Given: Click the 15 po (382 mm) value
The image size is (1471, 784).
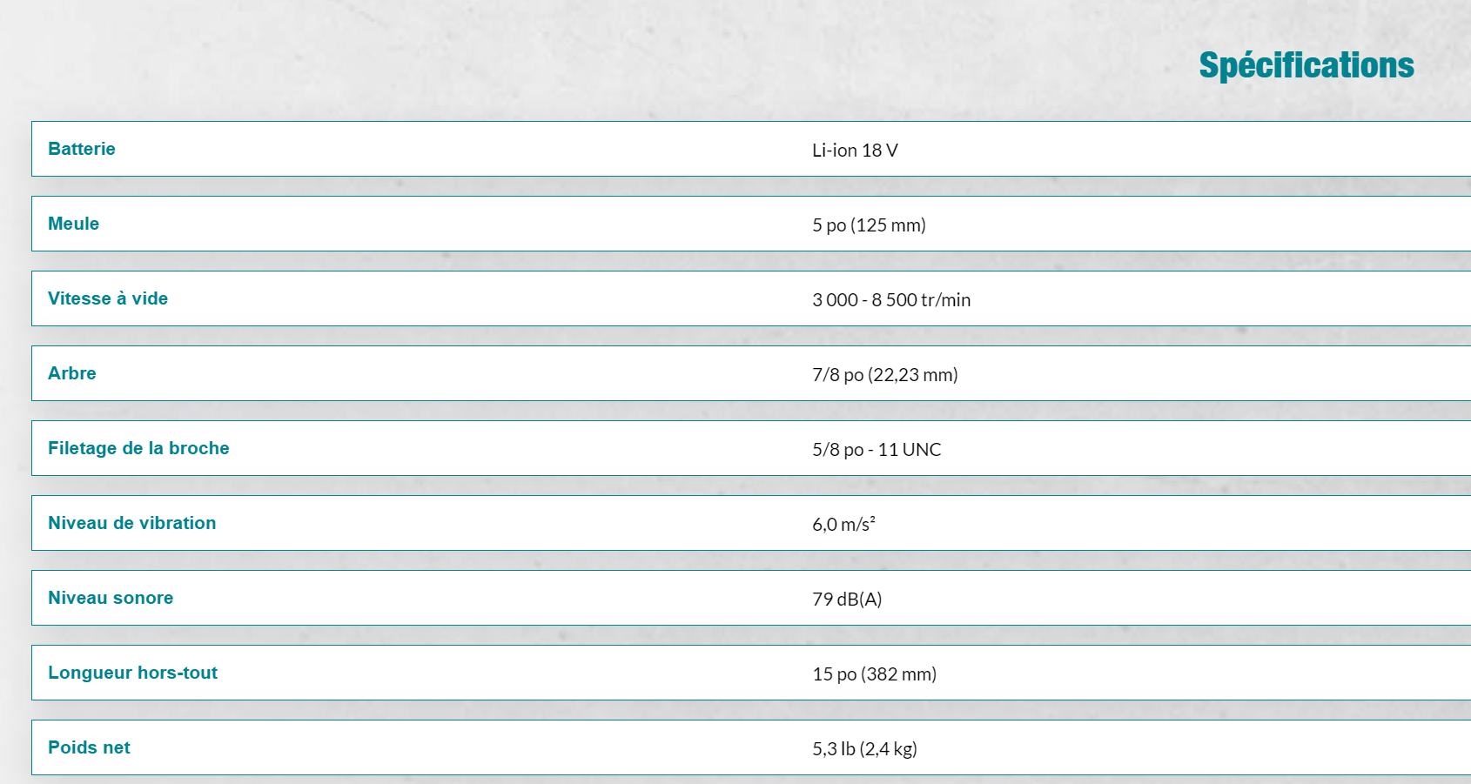Looking at the screenshot, I should 874,674.
